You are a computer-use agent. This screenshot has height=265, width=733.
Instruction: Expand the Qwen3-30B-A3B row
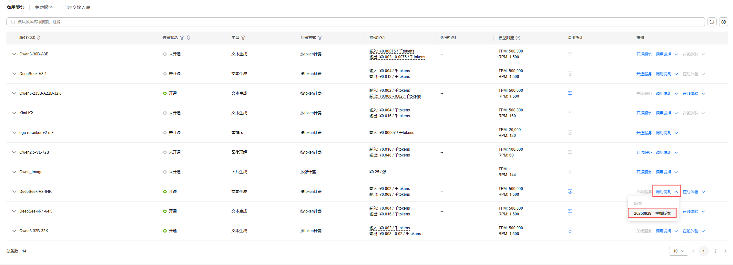click(14, 54)
